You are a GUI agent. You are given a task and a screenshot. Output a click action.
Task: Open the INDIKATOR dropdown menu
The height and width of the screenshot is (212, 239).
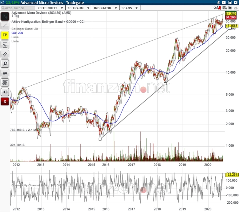[105, 8]
